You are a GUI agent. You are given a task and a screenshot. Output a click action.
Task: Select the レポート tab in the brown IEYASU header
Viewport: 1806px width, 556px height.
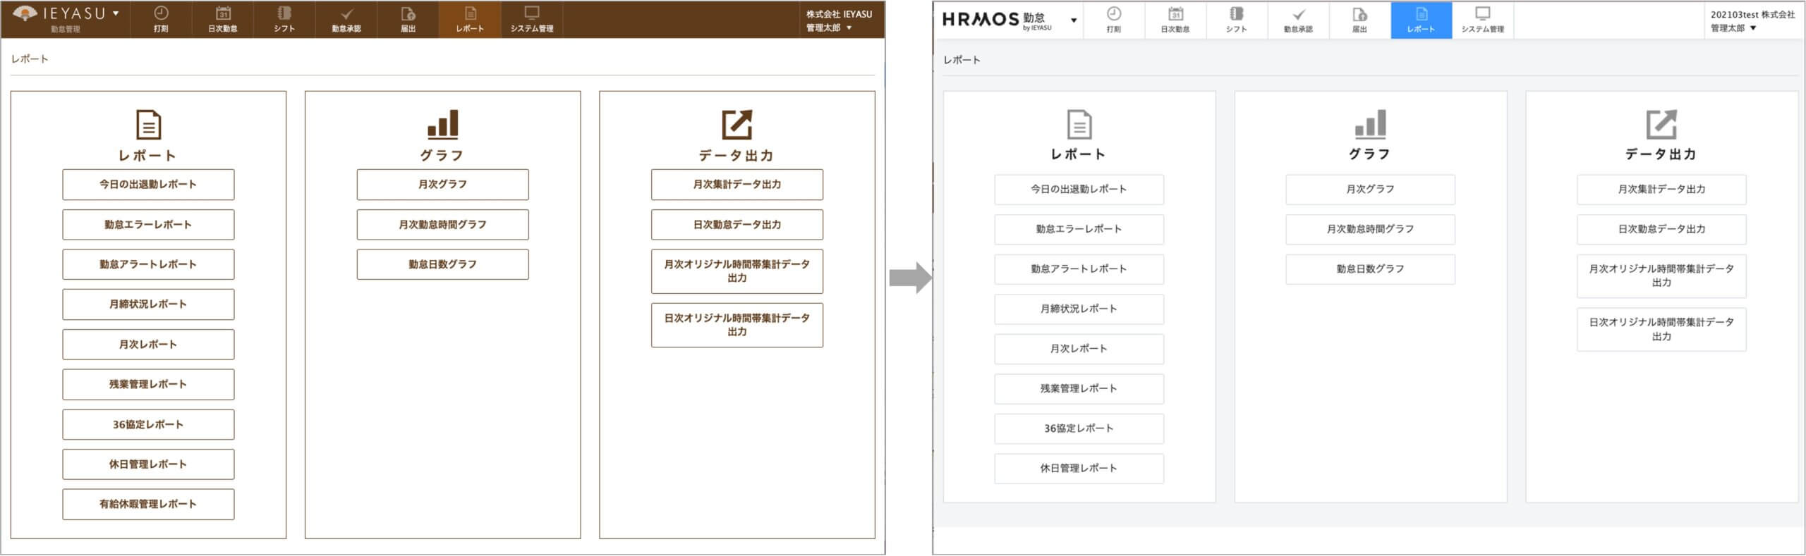pos(470,20)
